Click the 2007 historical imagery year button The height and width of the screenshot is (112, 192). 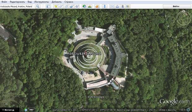[x=31, y=110]
